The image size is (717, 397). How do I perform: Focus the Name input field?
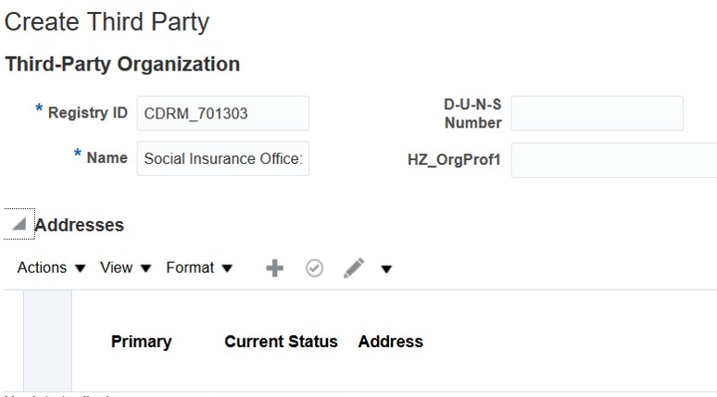(x=222, y=158)
